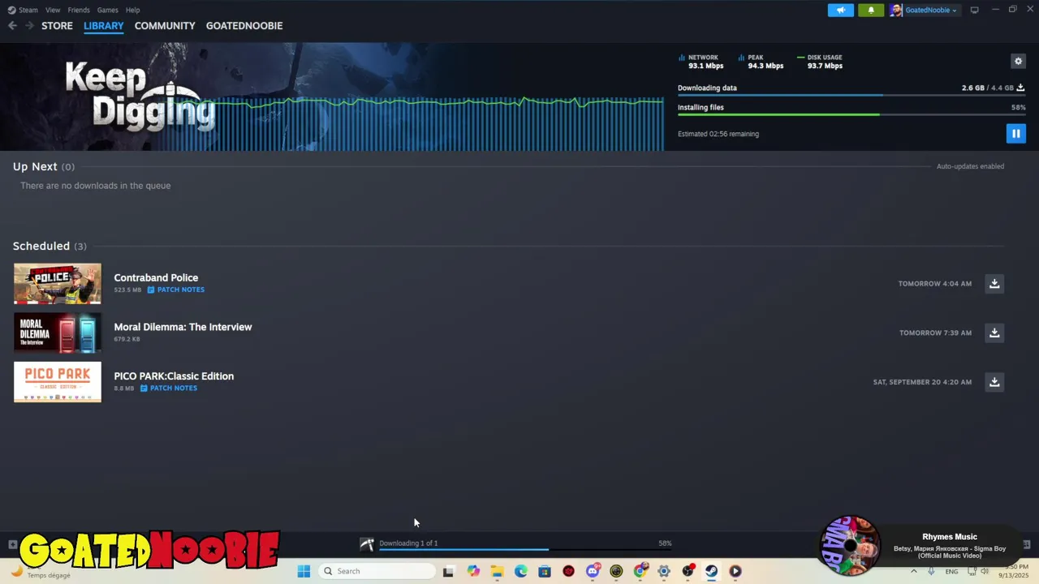Expand the GoatedNoobie account dropdown
Image resolution: width=1039 pixels, height=584 pixels.
coord(931,10)
